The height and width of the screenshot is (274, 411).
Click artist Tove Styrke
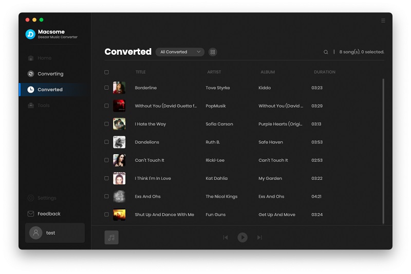pyautogui.click(x=217, y=88)
